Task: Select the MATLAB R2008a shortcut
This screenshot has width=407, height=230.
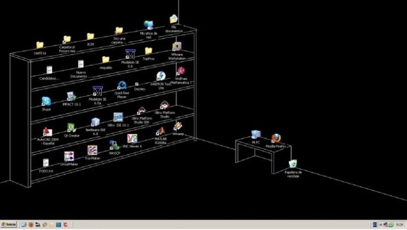Action: pyautogui.click(x=160, y=132)
